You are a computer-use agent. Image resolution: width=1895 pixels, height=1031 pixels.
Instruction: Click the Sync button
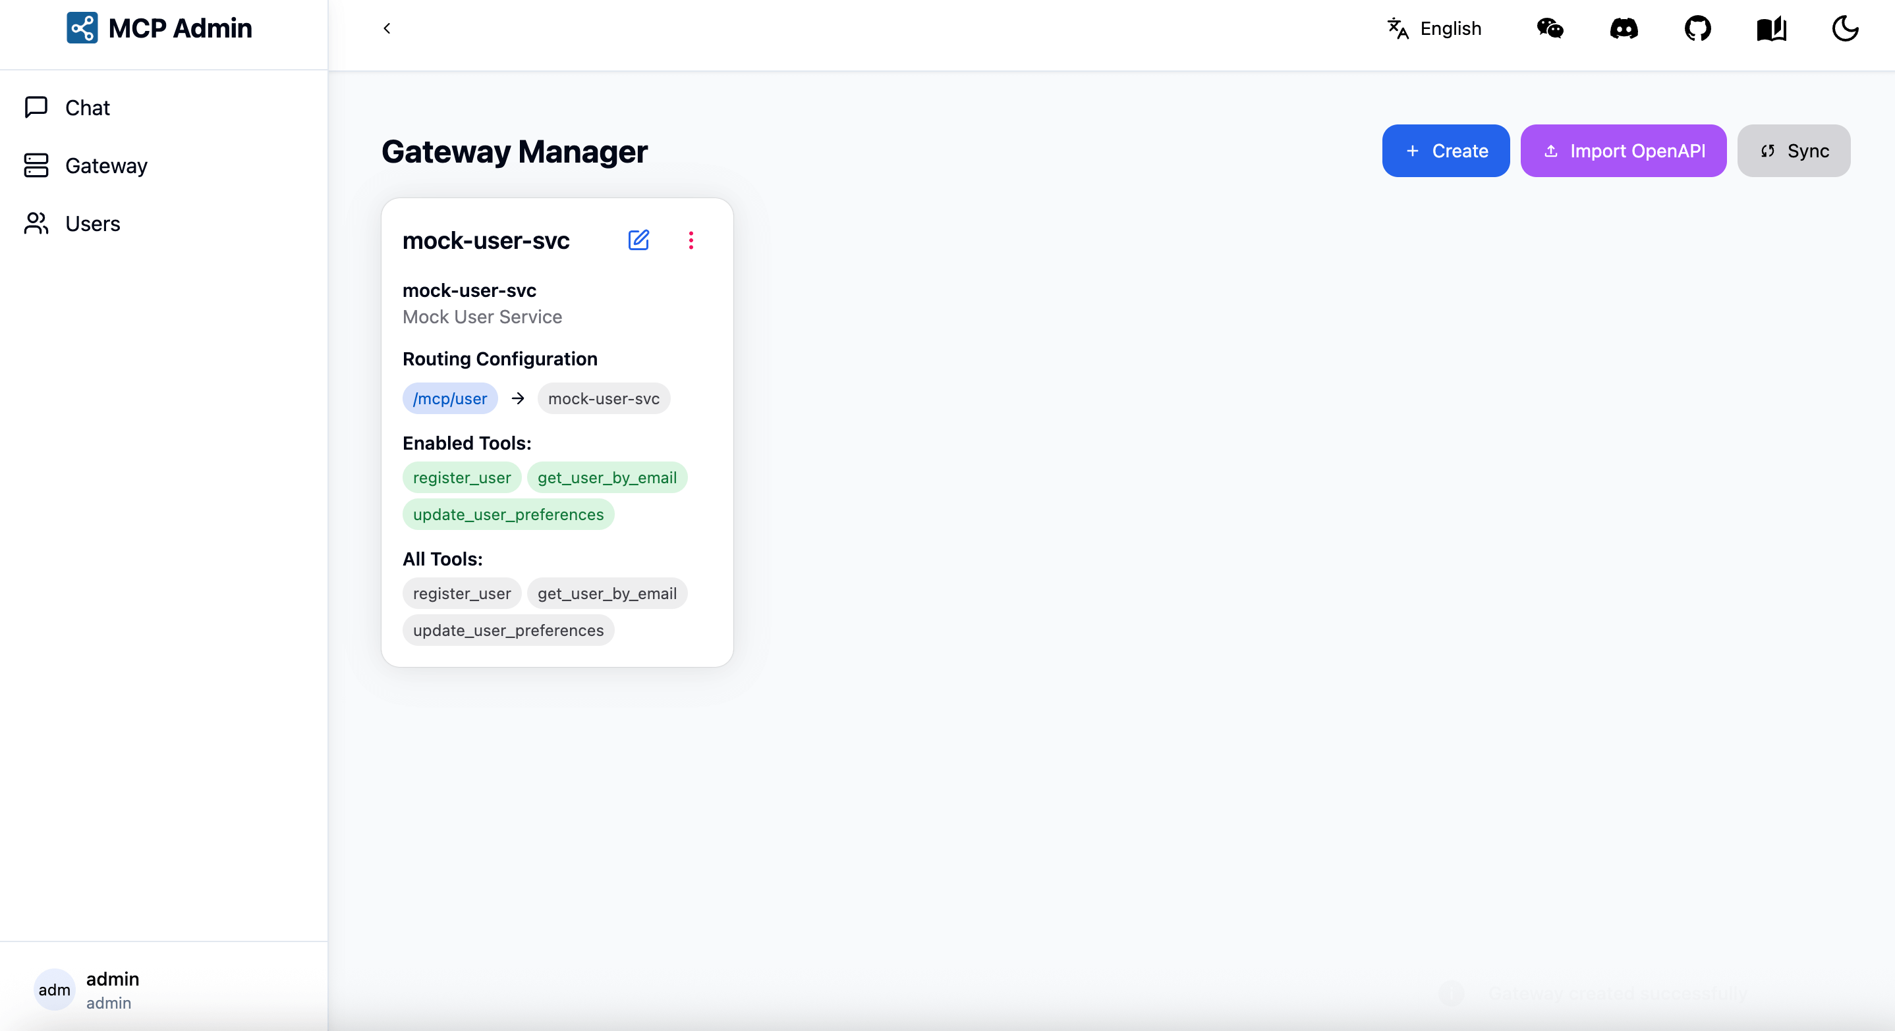pyautogui.click(x=1794, y=151)
